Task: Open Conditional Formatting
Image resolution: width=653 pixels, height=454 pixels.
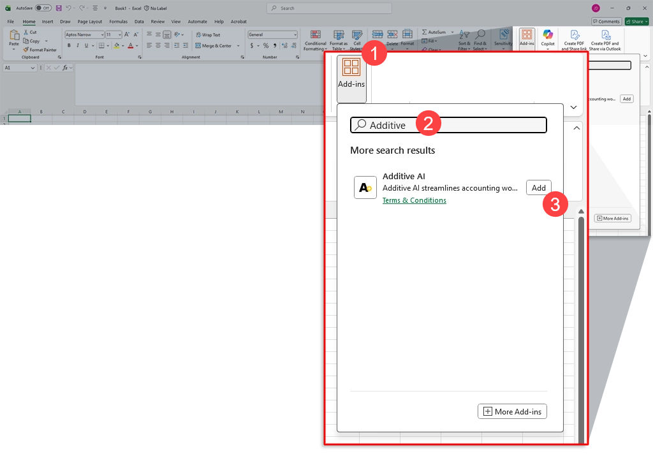Action: pyautogui.click(x=315, y=40)
